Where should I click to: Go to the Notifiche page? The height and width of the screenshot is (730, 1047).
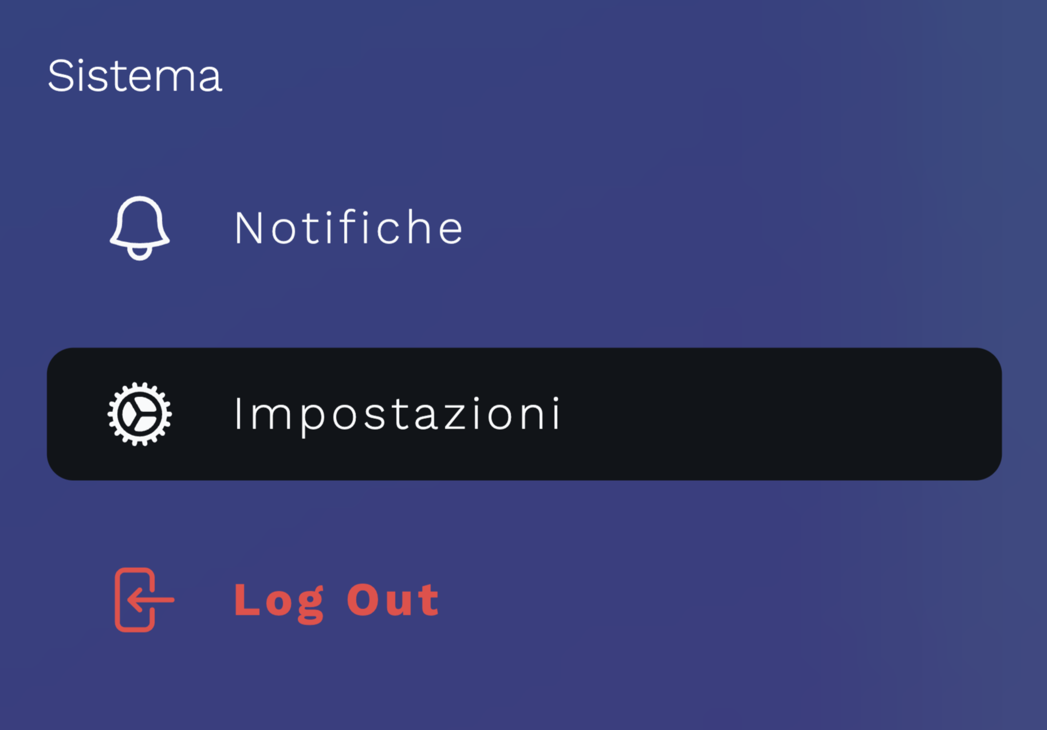click(x=348, y=228)
